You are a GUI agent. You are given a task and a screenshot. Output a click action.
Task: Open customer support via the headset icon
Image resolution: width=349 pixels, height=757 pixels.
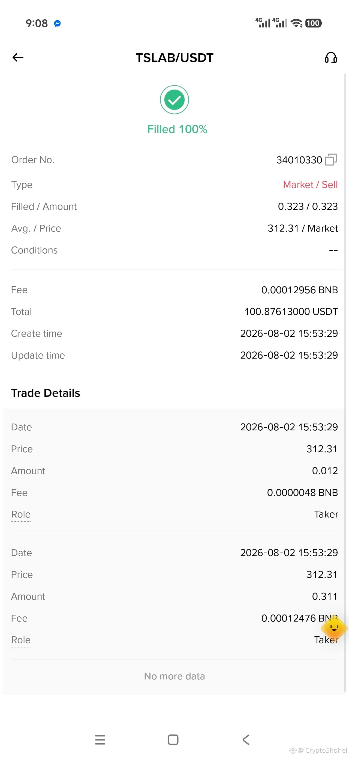[331, 58]
